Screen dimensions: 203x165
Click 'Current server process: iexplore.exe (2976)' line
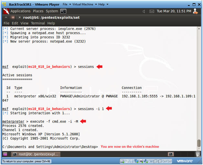pyautogui.click(x=53, y=29)
